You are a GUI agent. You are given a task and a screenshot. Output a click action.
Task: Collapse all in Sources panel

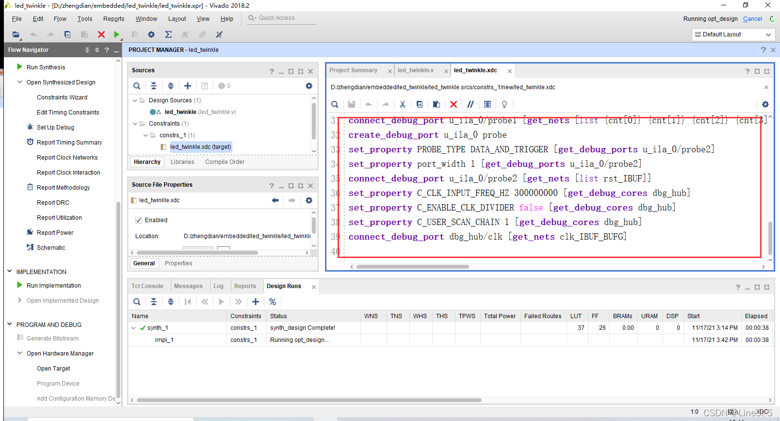click(x=154, y=86)
